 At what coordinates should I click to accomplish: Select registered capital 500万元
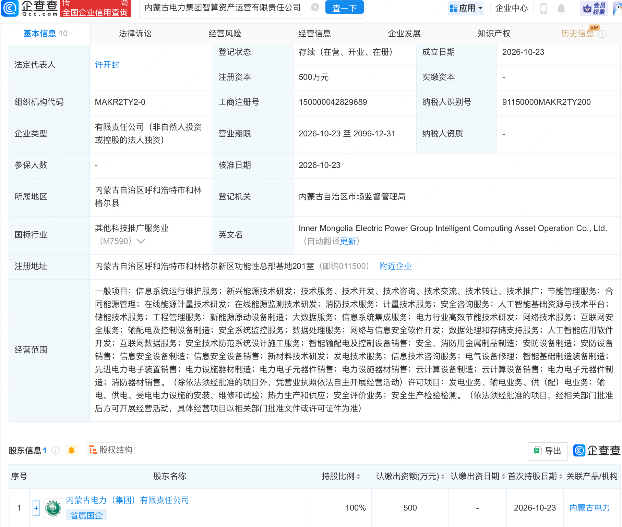point(313,77)
